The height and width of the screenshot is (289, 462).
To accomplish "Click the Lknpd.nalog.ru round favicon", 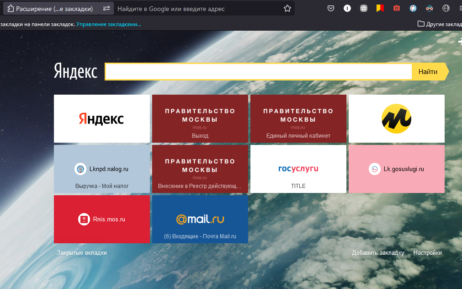I will pos(80,169).
